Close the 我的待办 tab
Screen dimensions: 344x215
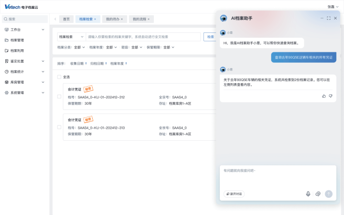click(122, 19)
